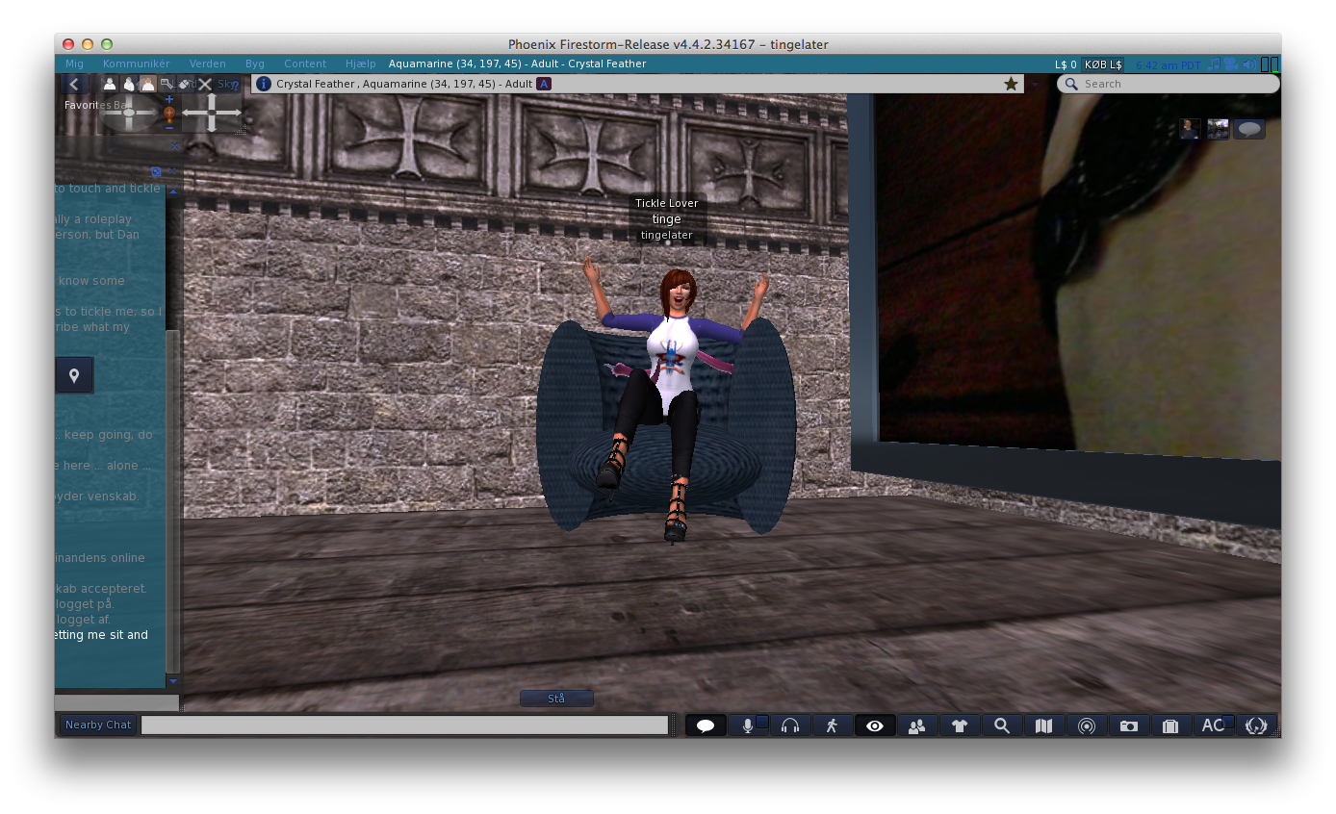The height and width of the screenshot is (814, 1336).
Task: Open the Content menu
Action: click(305, 64)
